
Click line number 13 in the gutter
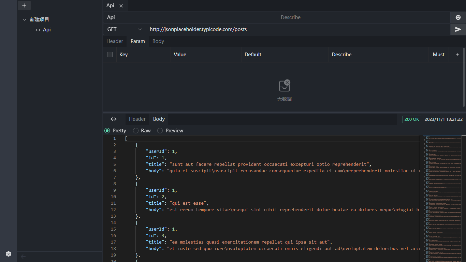(113, 216)
